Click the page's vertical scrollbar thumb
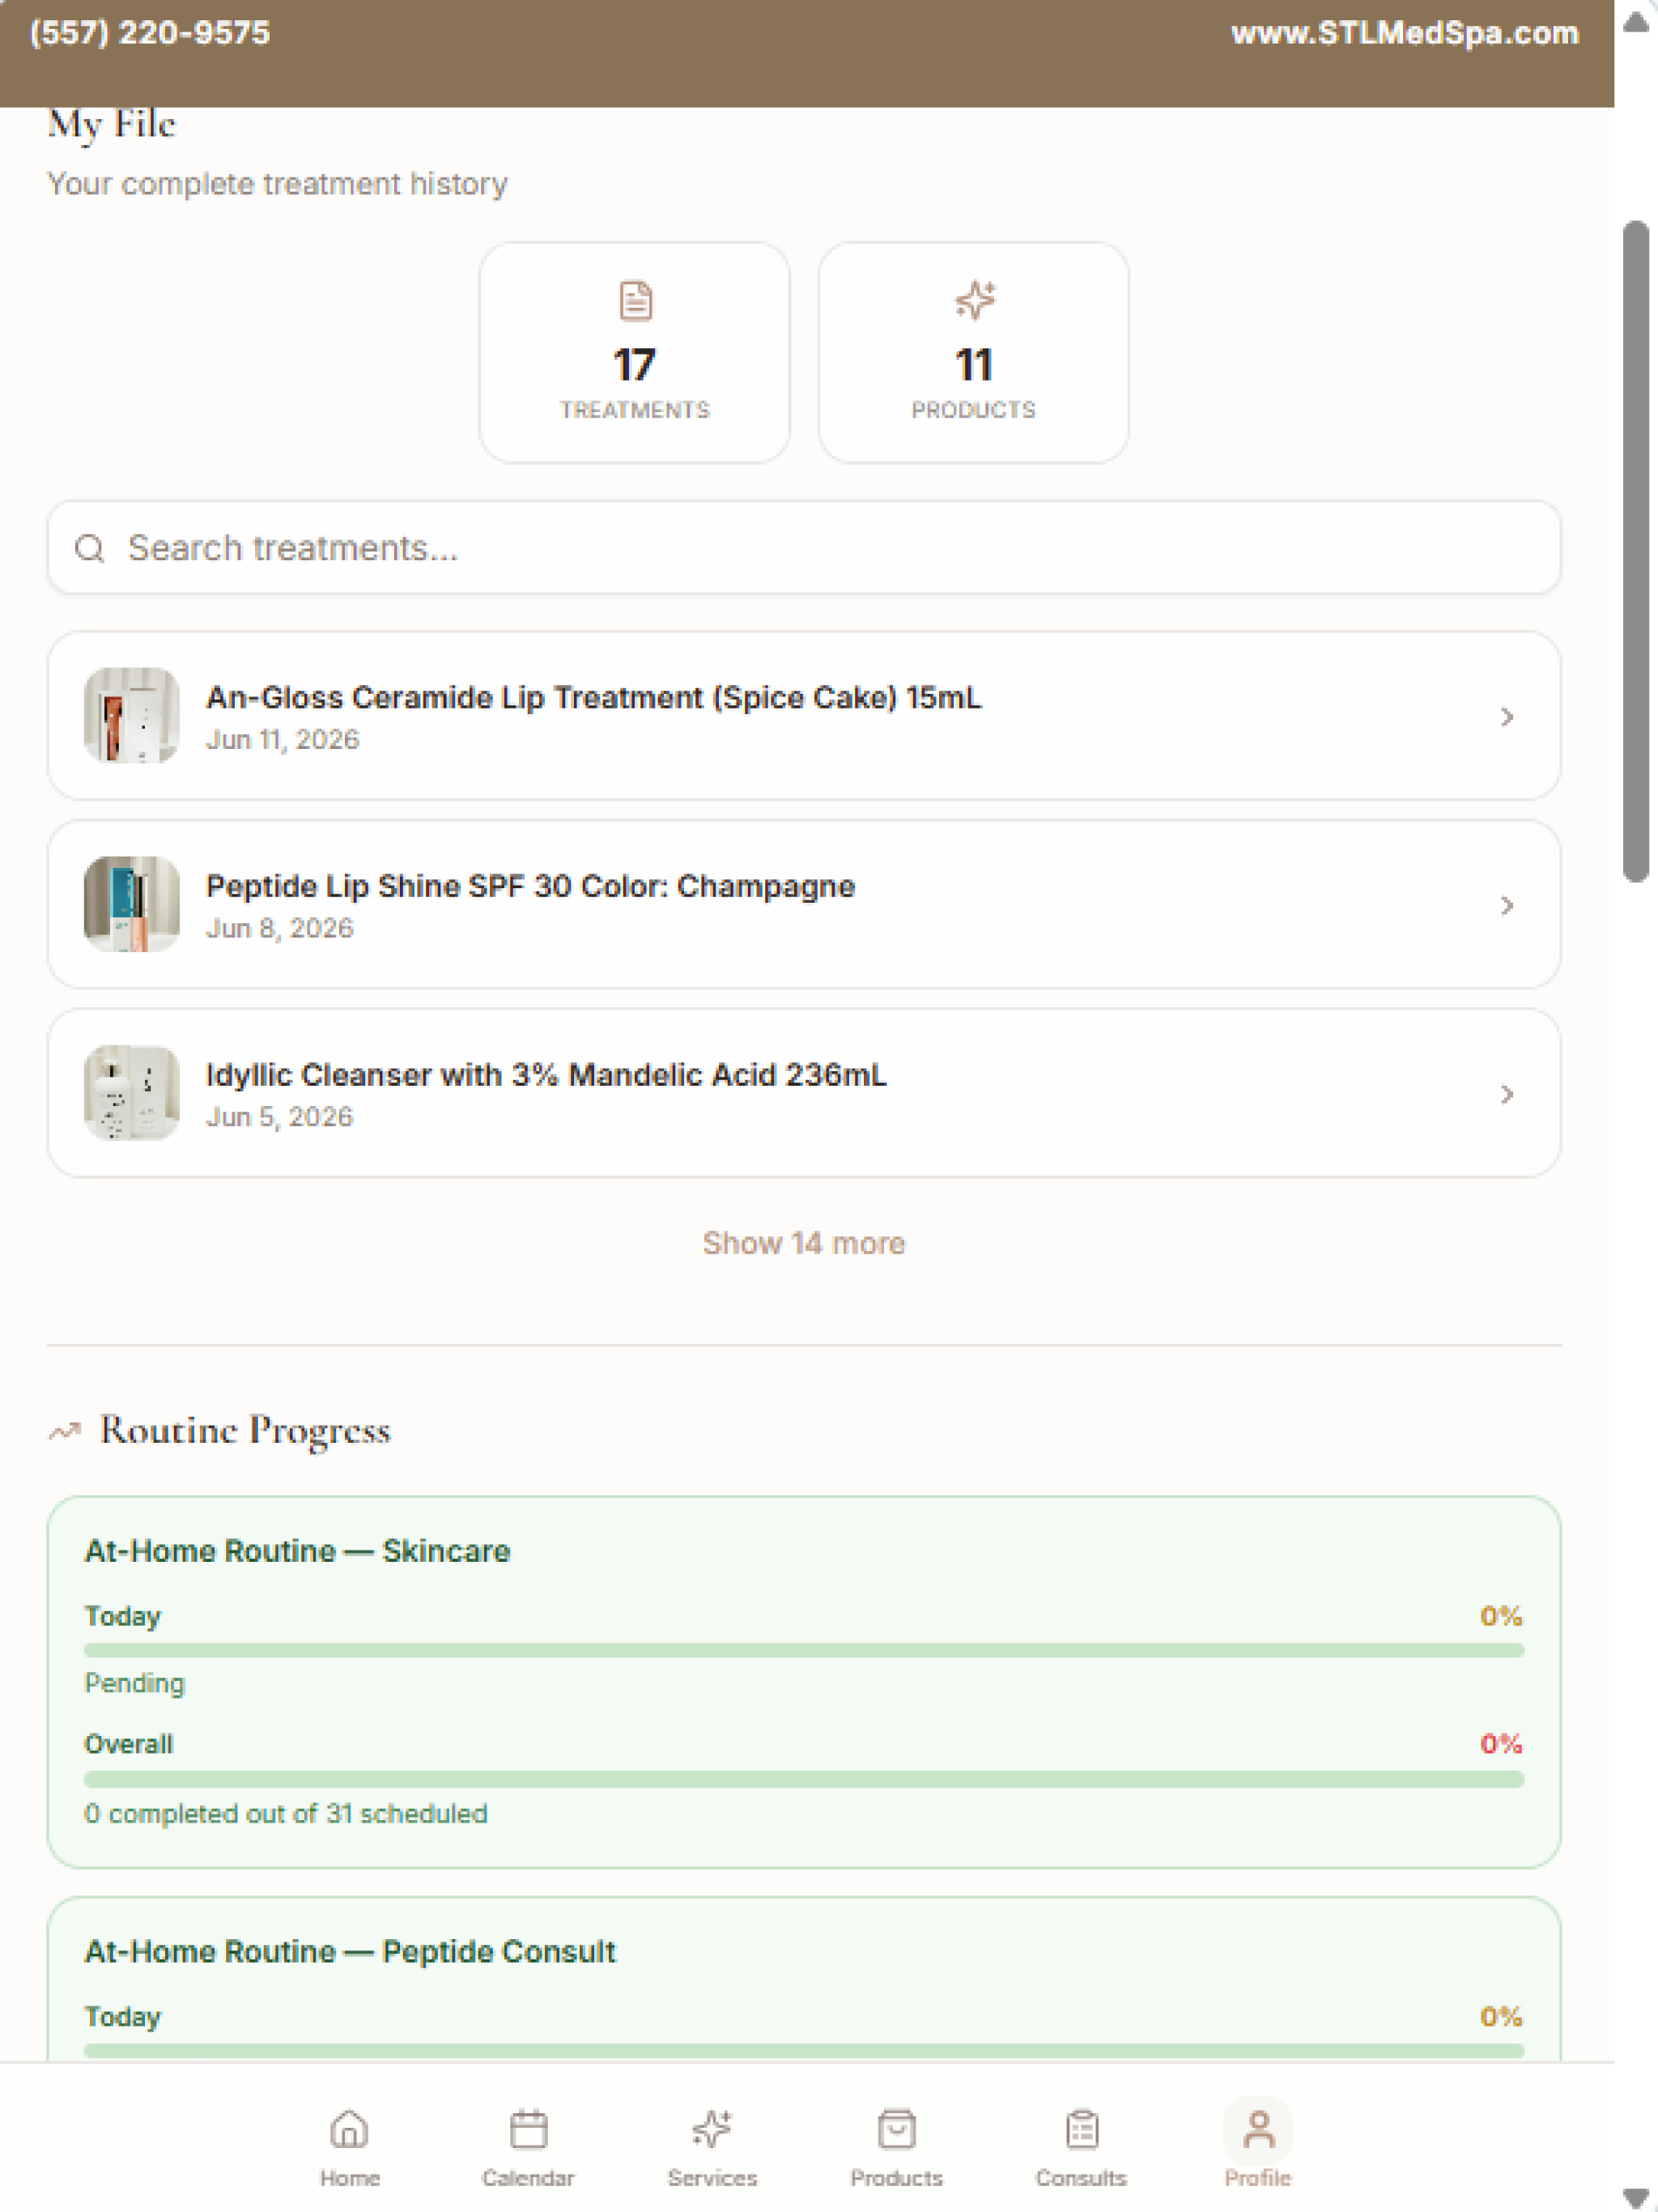 (x=1636, y=551)
